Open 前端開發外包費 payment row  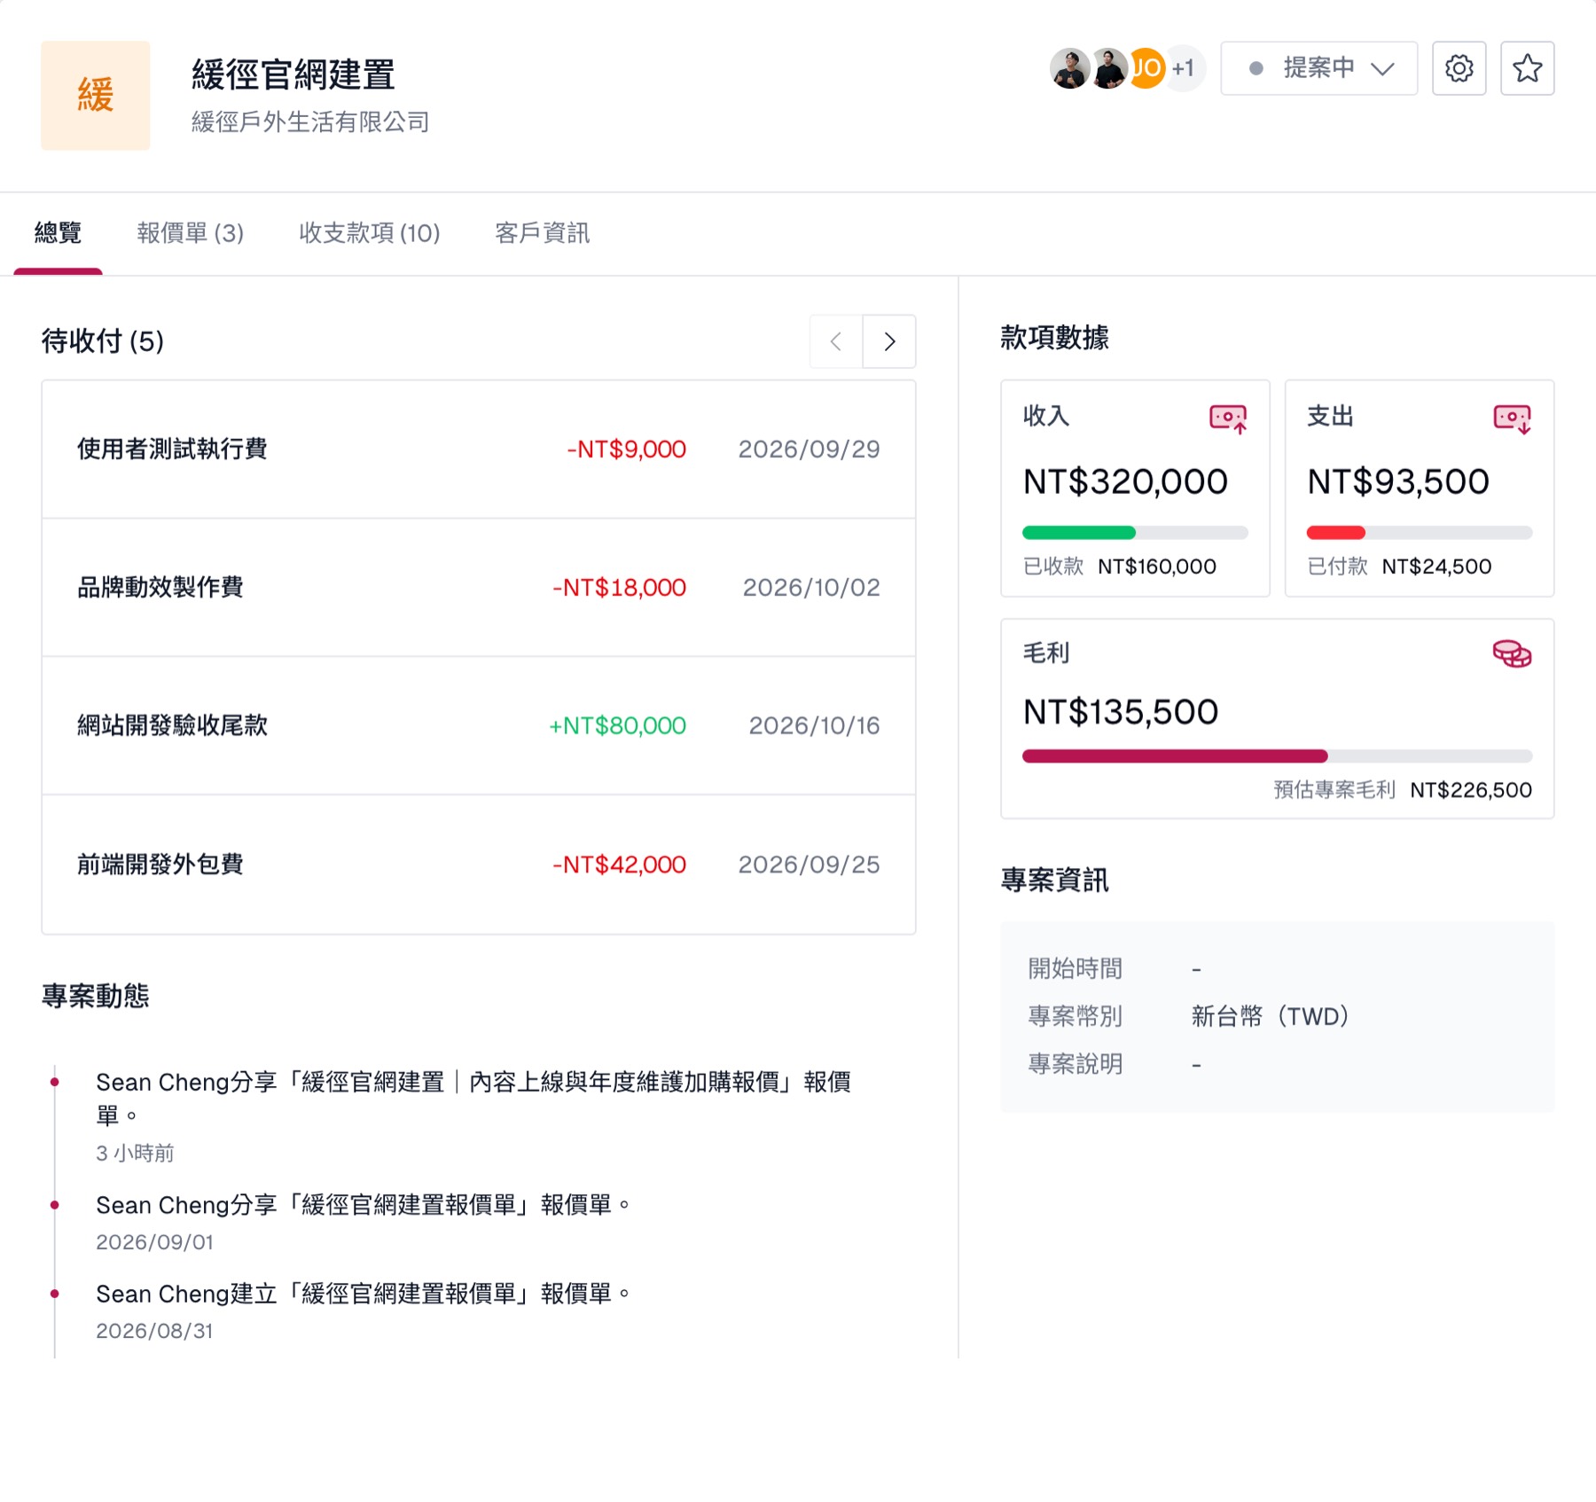(479, 864)
